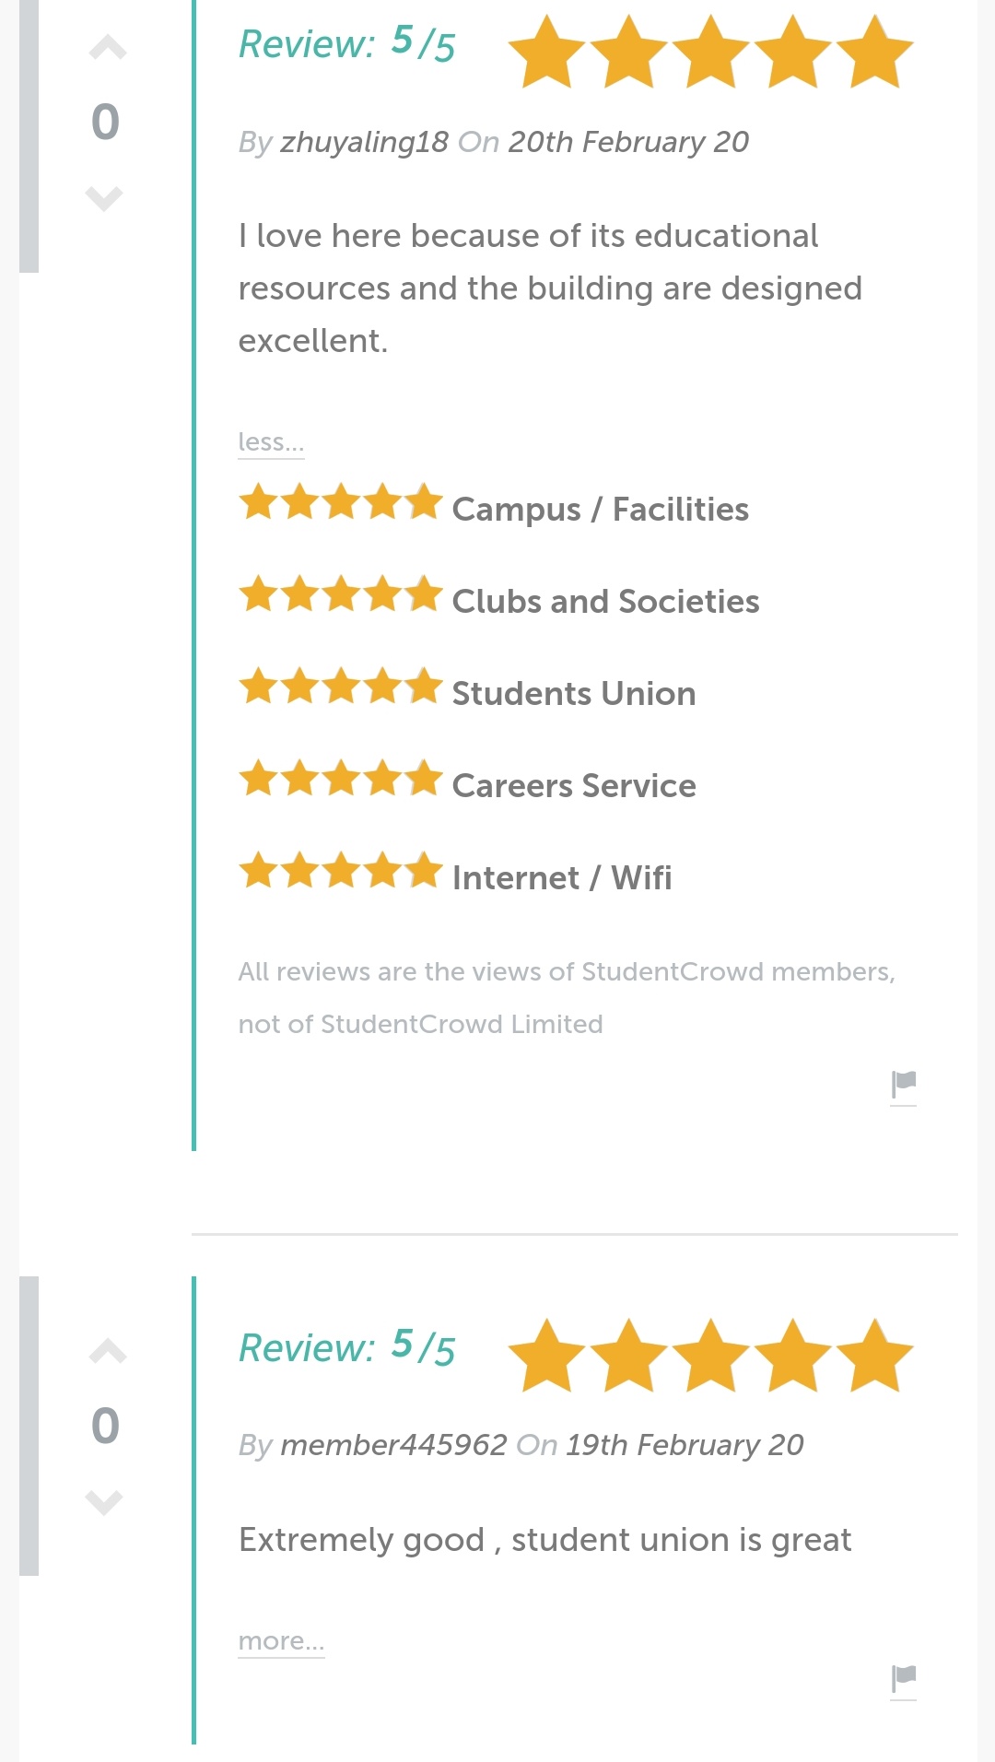Click the five-star overall rating of member445962's review
Screen dimensions: 995x1762
pos(710,1356)
